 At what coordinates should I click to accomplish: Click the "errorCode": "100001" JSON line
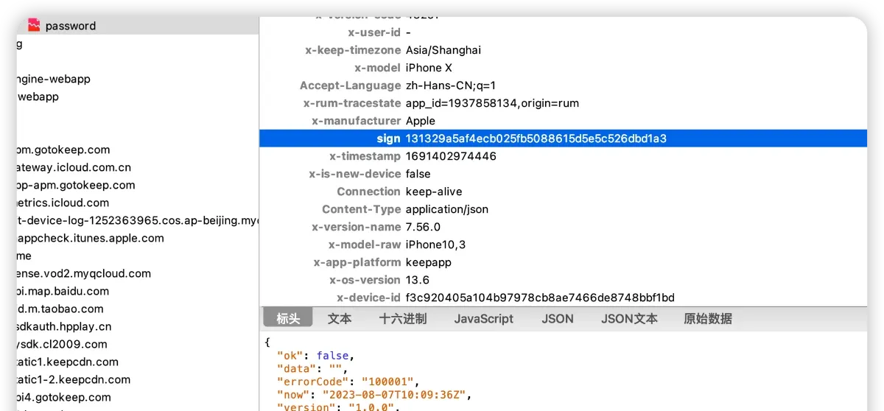(348, 382)
